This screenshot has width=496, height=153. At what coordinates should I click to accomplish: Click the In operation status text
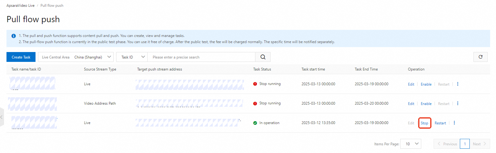click(269, 123)
